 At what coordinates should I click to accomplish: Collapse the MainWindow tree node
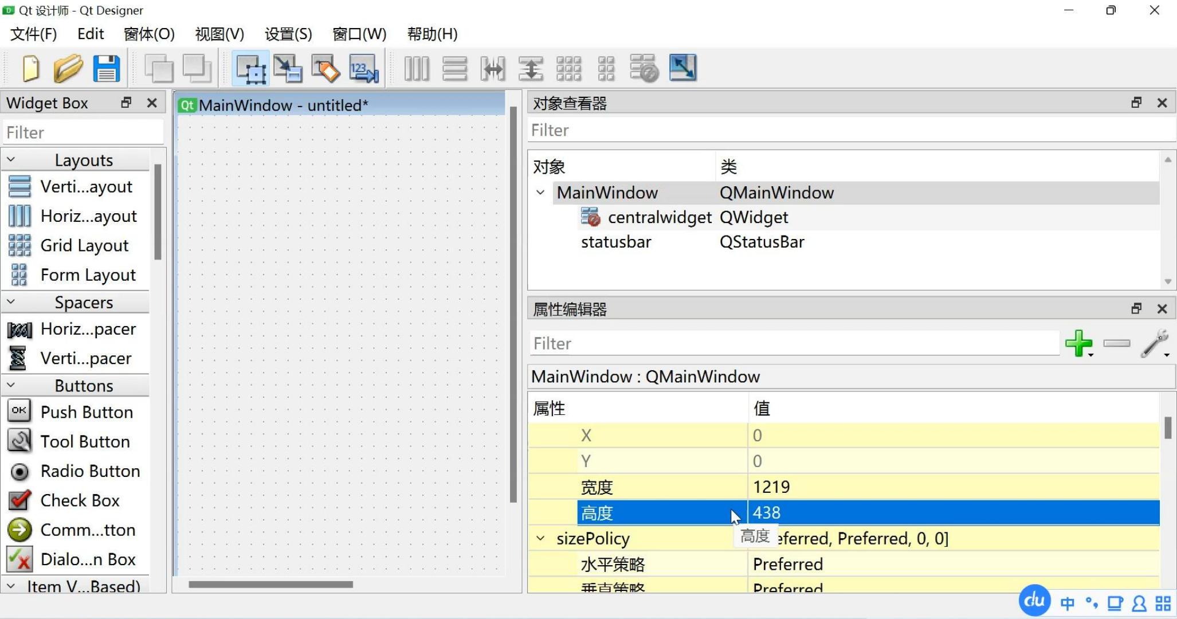[x=540, y=193]
